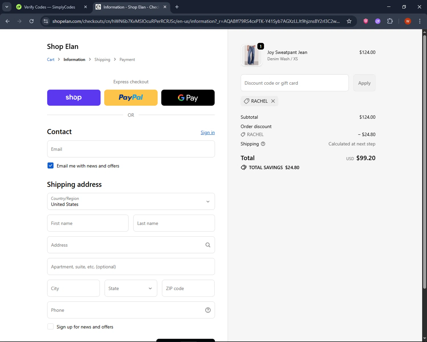427x342 pixels.
Task: Click the Shipping breadcrumb step
Action: (102, 60)
